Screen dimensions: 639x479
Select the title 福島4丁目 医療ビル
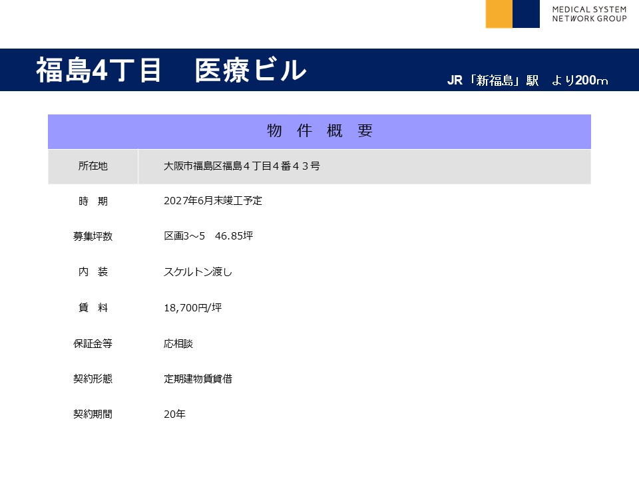pos(171,71)
